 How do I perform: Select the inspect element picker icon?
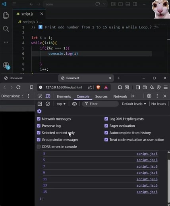40,96
